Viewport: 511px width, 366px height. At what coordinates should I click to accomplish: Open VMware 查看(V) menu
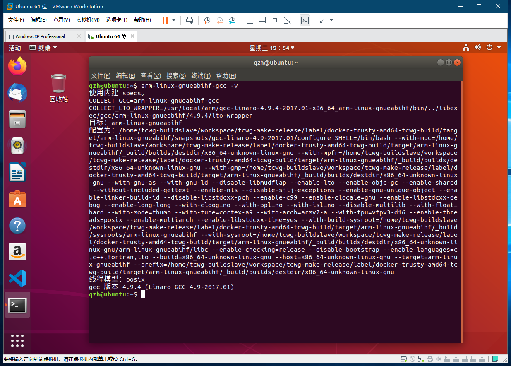click(61, 20)
